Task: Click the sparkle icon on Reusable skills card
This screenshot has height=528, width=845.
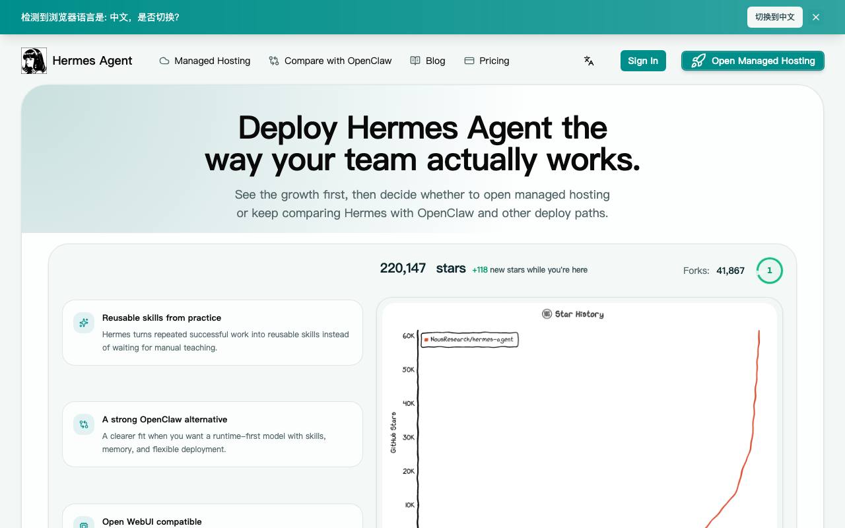Action: (x=84, y=323)
